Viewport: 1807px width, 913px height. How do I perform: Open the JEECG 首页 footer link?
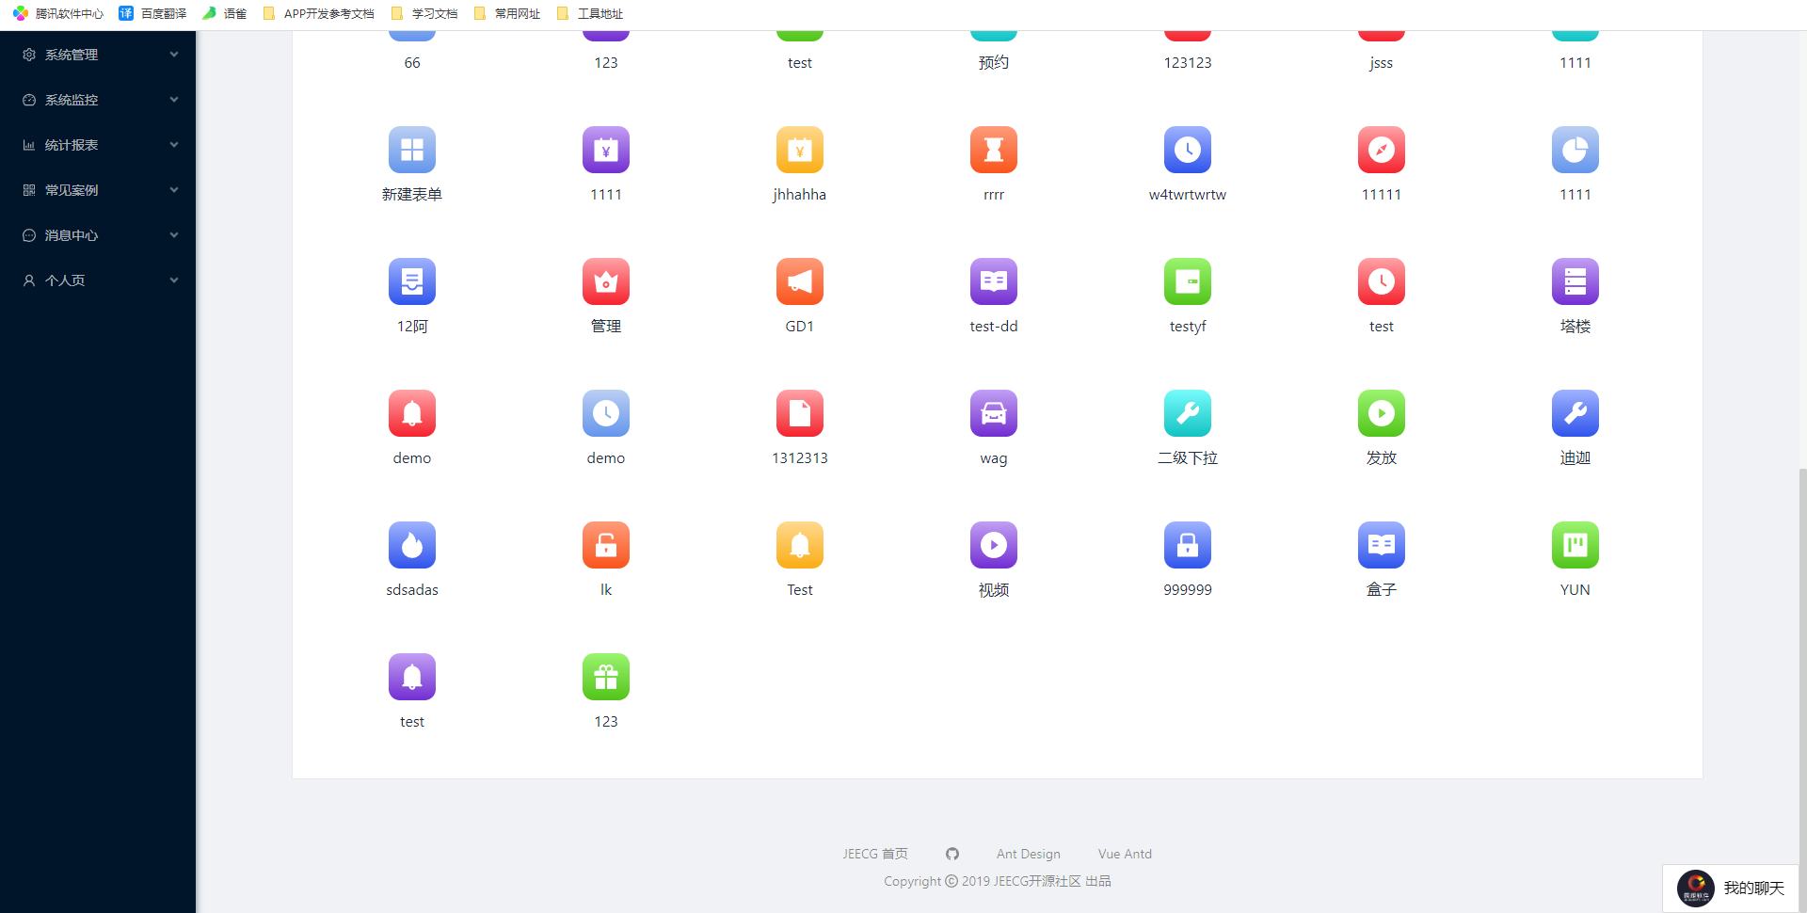pos(875,854)
